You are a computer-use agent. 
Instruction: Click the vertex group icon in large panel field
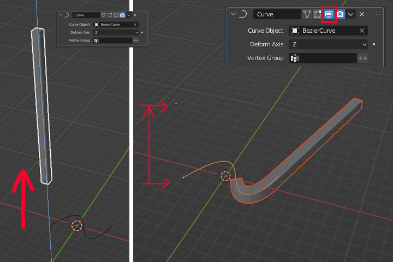coord(295,58)
